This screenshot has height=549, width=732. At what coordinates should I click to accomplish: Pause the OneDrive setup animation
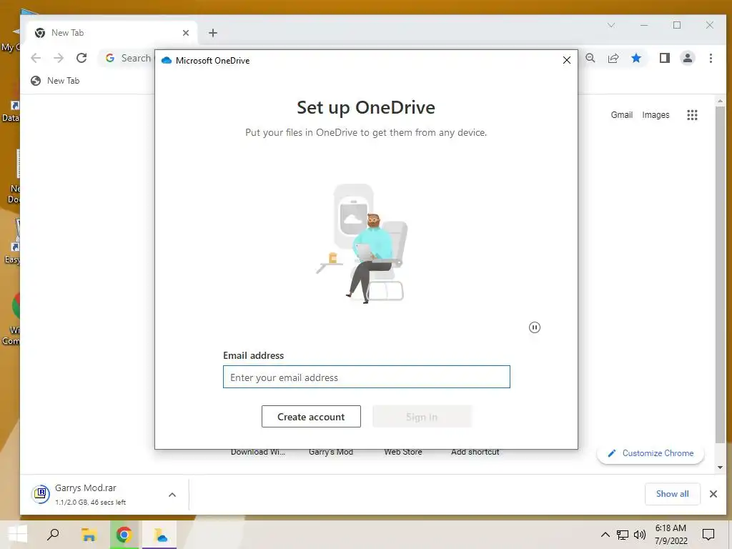tap(535, 327)
